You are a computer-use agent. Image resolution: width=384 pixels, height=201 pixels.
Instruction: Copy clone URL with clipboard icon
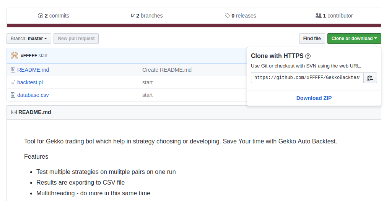(370, 78)
